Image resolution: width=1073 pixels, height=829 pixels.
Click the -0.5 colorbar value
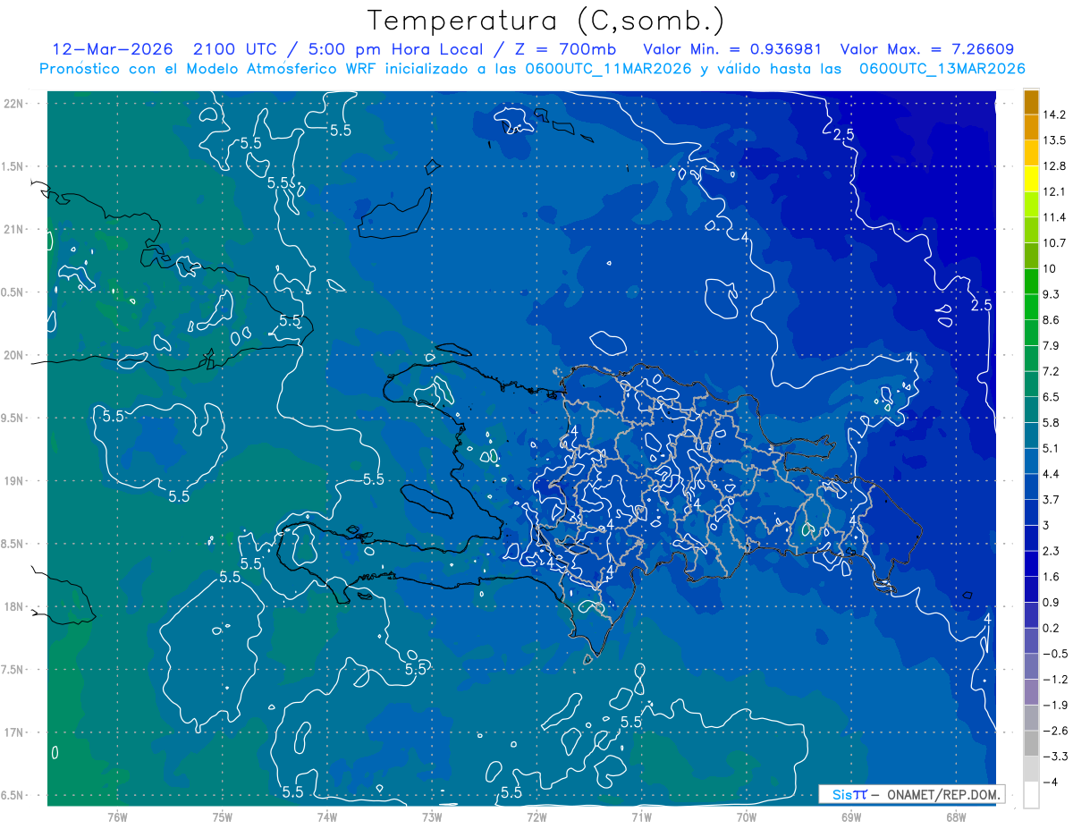coord(1056,653)
